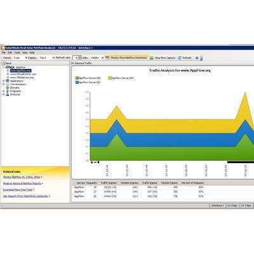Click the gray toolbar icon after help
This screenshot has height=254, width=254.
point(201,58)
